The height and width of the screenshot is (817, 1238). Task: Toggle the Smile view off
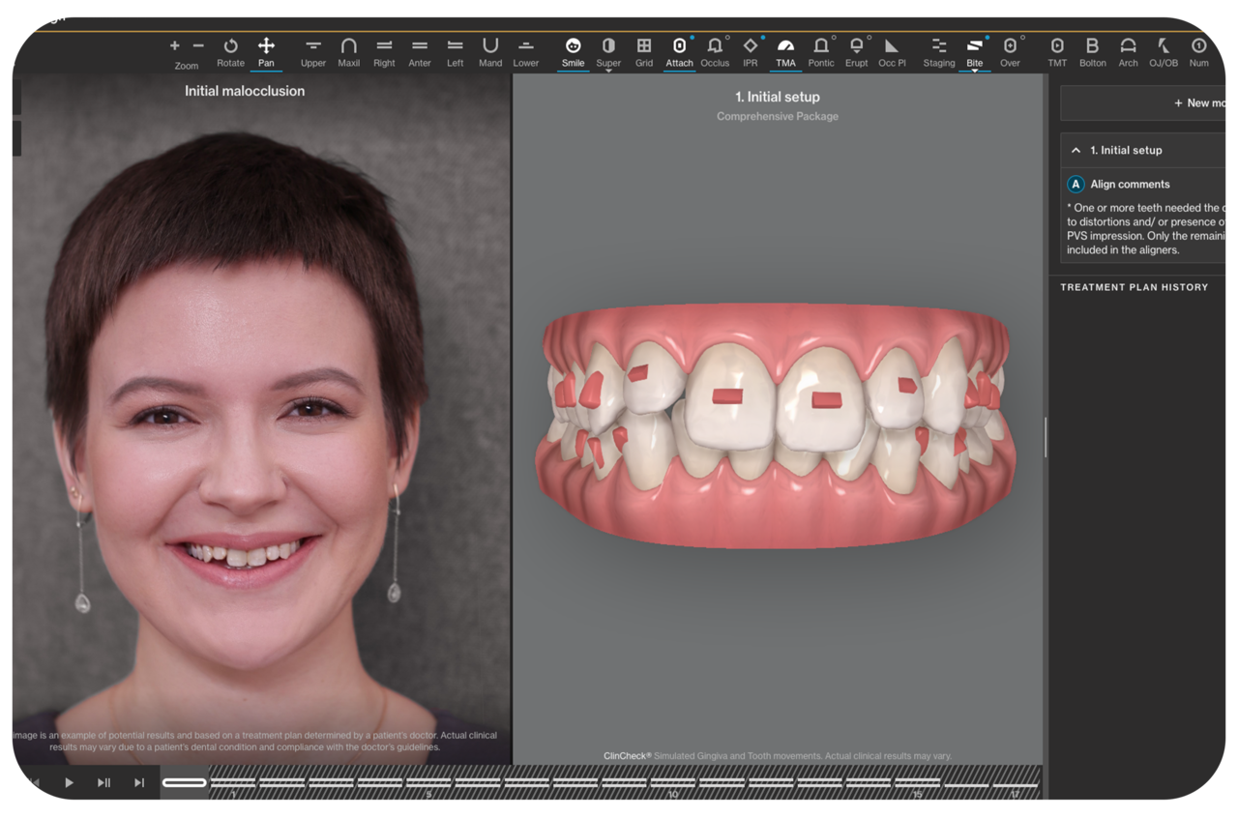click(x=573, y=46)
